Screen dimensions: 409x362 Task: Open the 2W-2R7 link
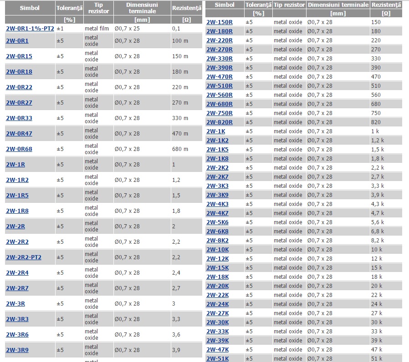click(17, 288)
